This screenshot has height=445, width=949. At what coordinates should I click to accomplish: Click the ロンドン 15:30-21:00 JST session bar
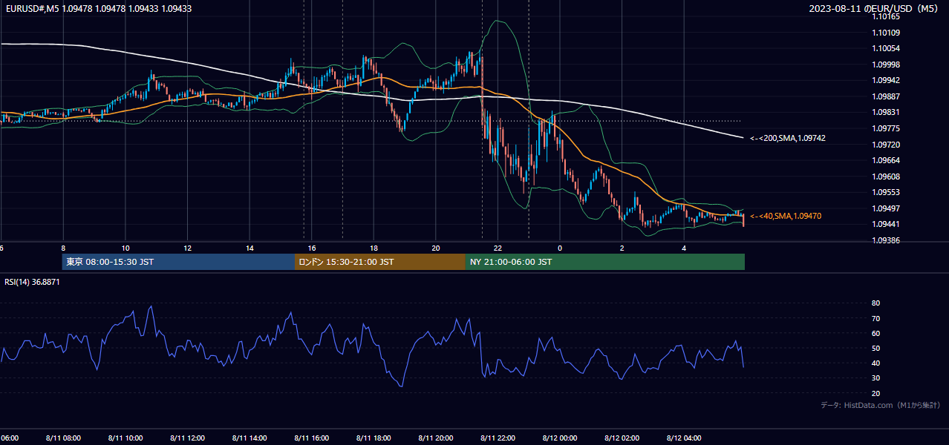380,262
